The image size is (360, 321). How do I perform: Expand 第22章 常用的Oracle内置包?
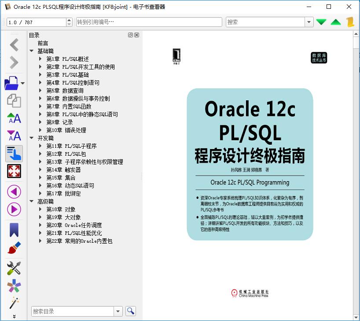tap(40, 241)
